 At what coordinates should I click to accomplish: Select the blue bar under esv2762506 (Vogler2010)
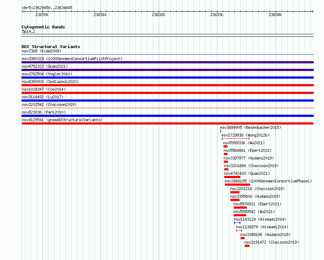(x=167, y=78)
